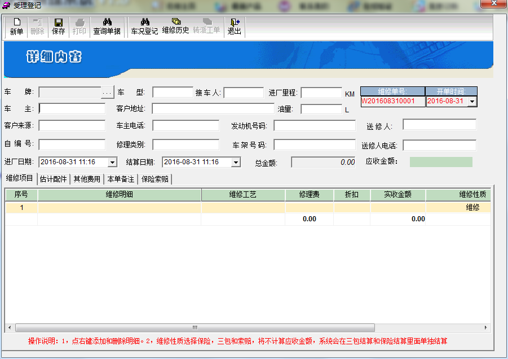Expand the 进厂日期 date dropdown
The image size is (508, 359).
[112, 162]
